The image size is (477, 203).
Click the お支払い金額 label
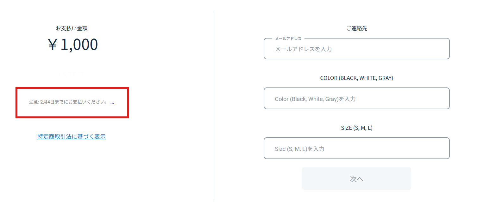[72, 28]
